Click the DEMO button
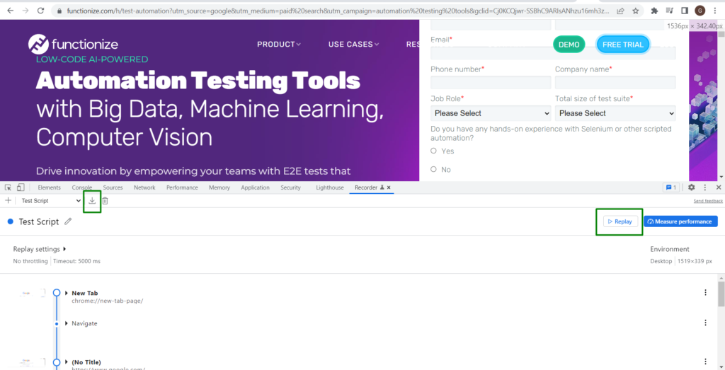This screenshot has width=725, height=370. pyautogui.click(x=569, y=45)
